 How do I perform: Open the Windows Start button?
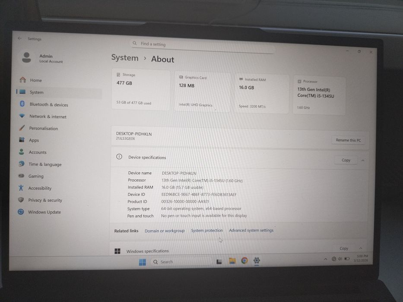(x=143, y=262)
